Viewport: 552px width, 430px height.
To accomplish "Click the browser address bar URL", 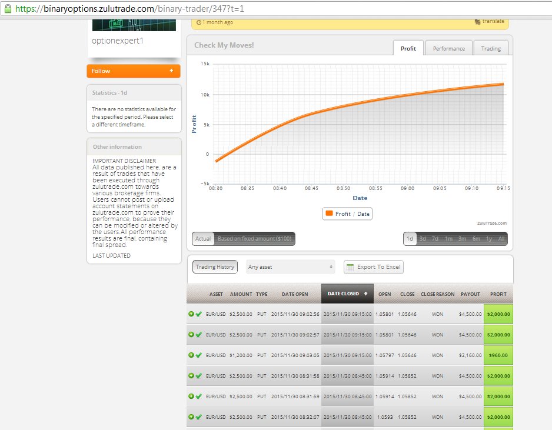I will click(129, 8).
